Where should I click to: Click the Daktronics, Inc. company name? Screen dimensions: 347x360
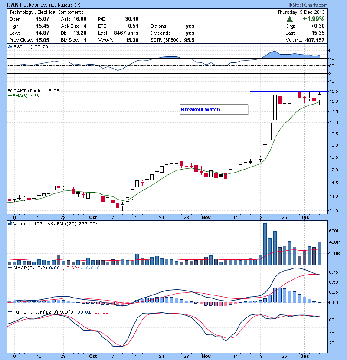pyautogui.click(x=39, y=5)
